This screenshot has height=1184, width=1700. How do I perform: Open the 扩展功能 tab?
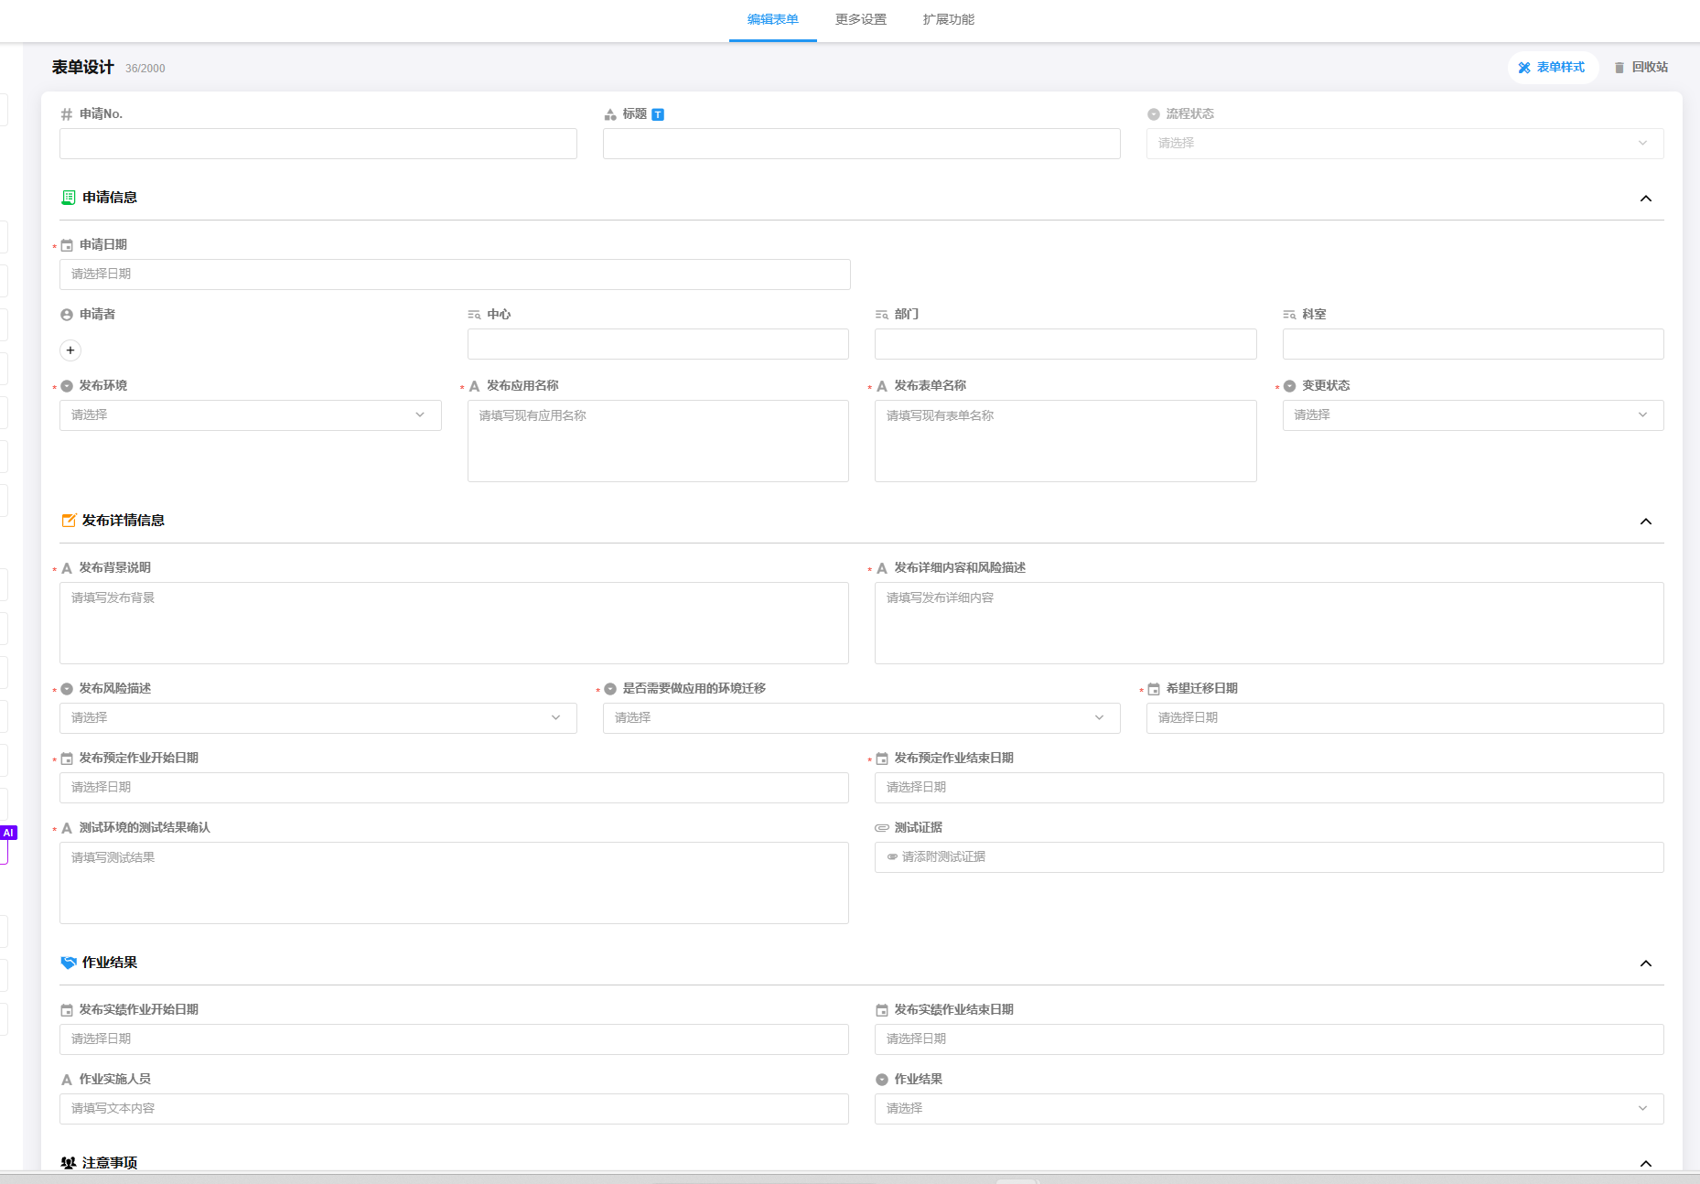coord(948,19)
